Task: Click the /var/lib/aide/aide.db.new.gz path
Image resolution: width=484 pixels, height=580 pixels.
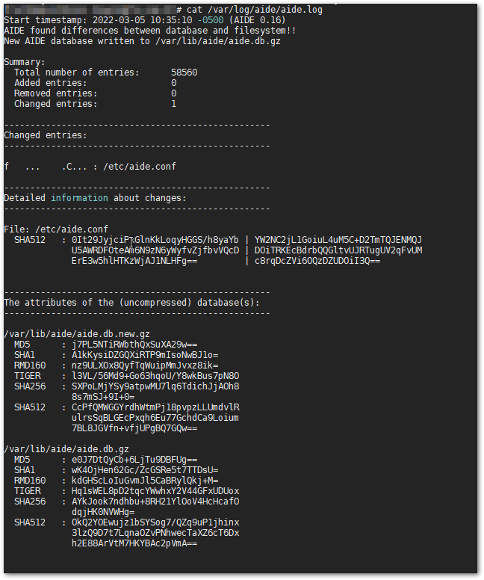Action: coord(77,334)
